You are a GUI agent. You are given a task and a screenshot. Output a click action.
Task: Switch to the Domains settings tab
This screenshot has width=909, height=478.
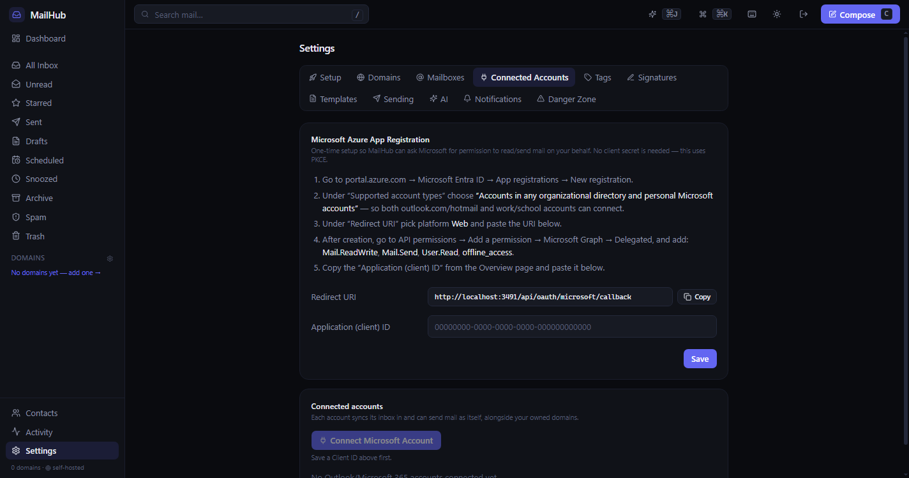(x=379, y=77)
